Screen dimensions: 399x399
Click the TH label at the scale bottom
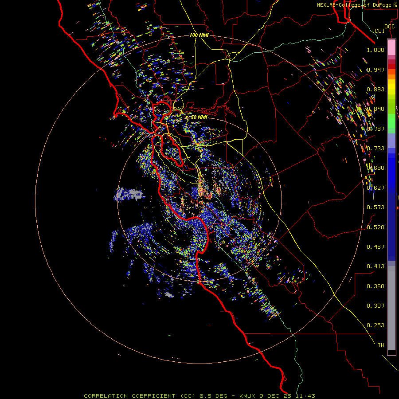[x=381, y=345]
